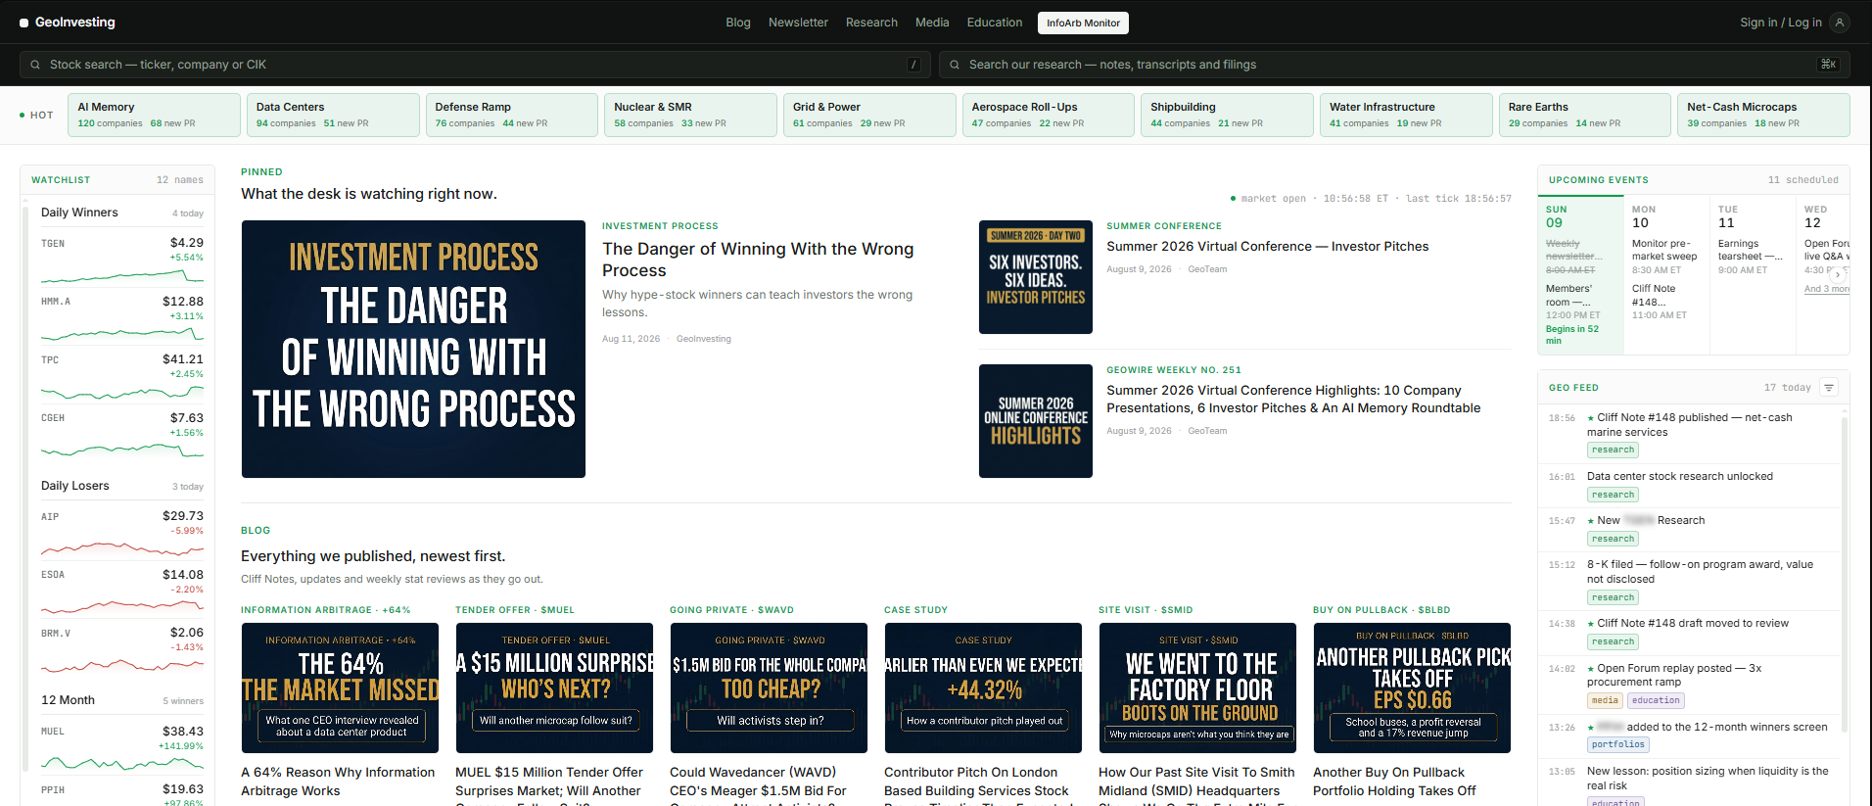Click the GeoInvesting logo
The image size is (1872, 806).
[67, 23]
